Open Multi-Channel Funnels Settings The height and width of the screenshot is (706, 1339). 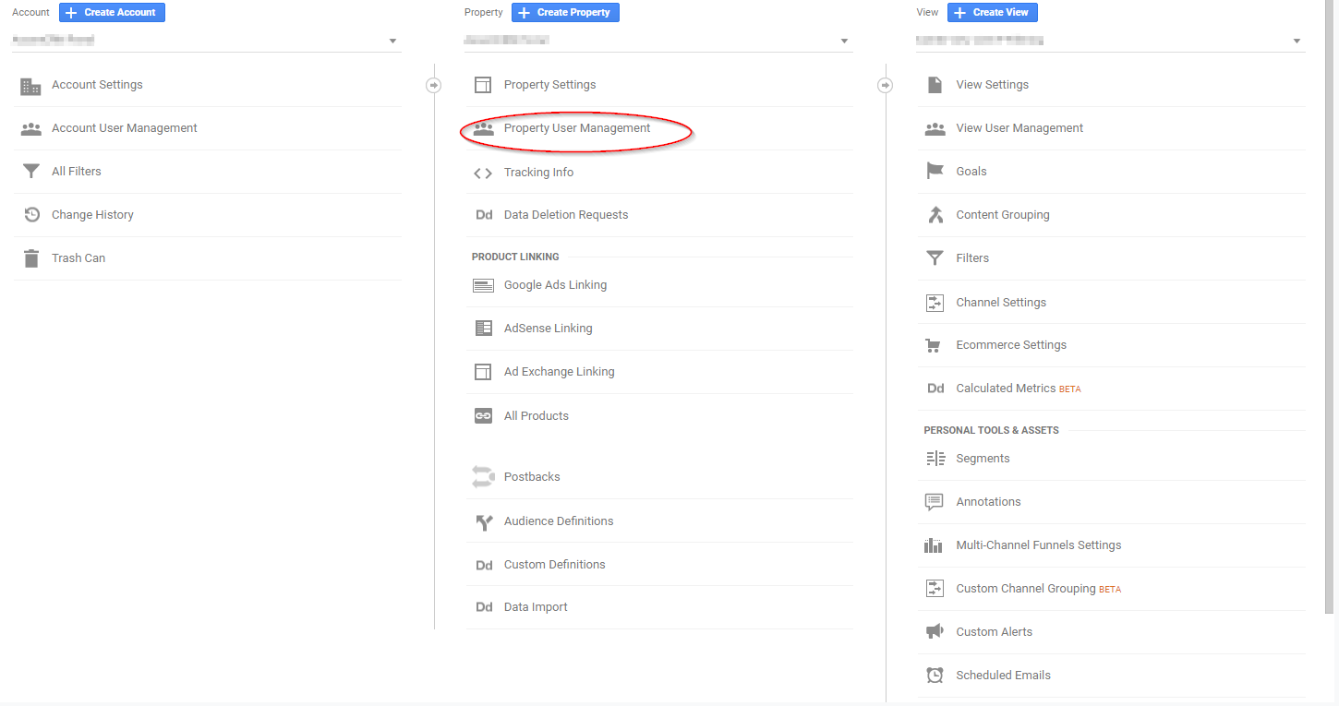pyautogui.click(x=1039, y=545)
